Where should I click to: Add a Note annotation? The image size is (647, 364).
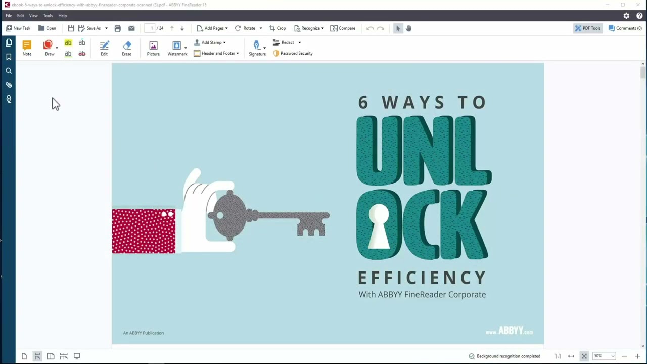pyautogui.click(x=27, y=48)
